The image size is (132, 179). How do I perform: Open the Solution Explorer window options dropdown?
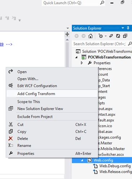coord(123,28)
